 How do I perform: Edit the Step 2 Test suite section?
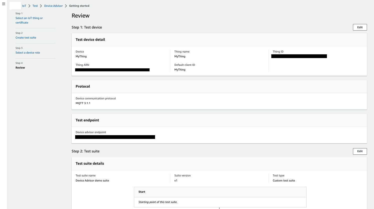point(360,151)
